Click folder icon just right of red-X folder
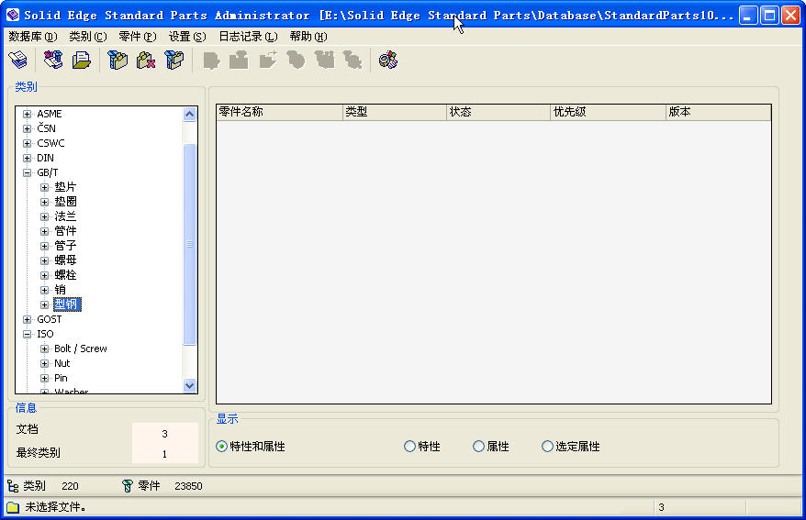This screenshot has width=806, height=520. [x=174, y=60]
